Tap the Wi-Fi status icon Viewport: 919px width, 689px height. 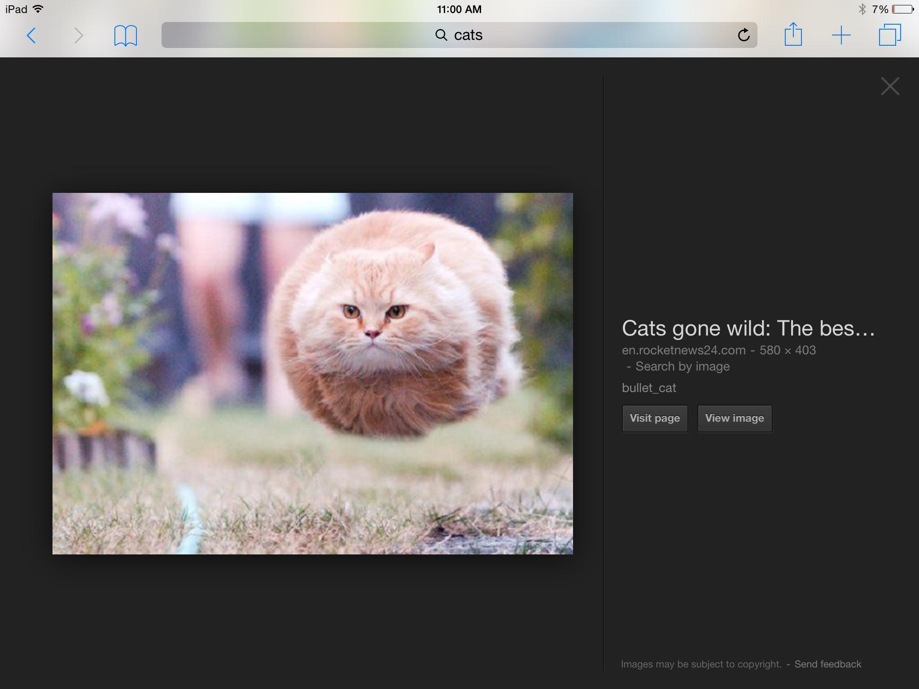pos(38,9)
